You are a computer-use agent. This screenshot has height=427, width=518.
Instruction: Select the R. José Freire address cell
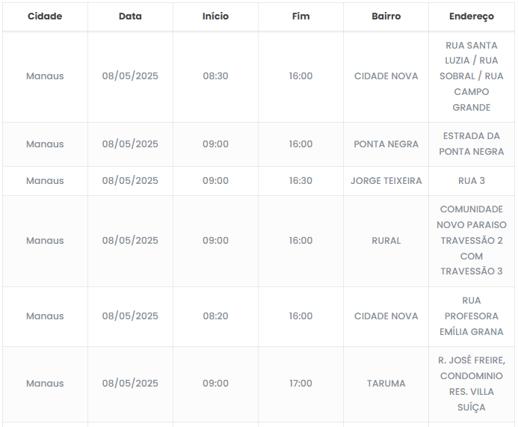pyautogui.click(x=472, y=384)
